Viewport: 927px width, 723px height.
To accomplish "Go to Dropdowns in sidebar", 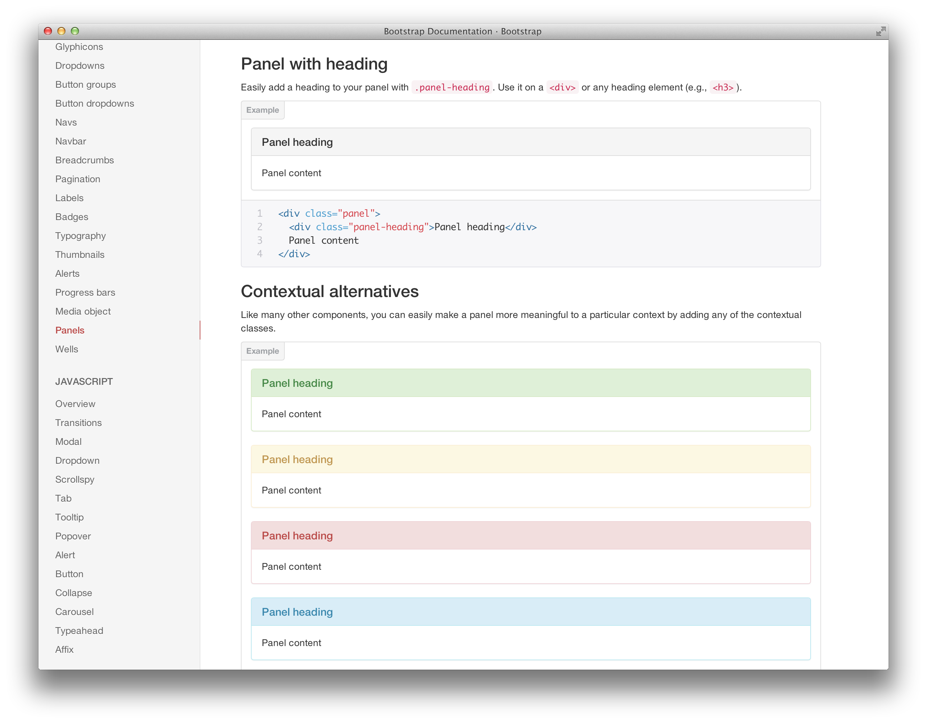I will coord(80,65).
